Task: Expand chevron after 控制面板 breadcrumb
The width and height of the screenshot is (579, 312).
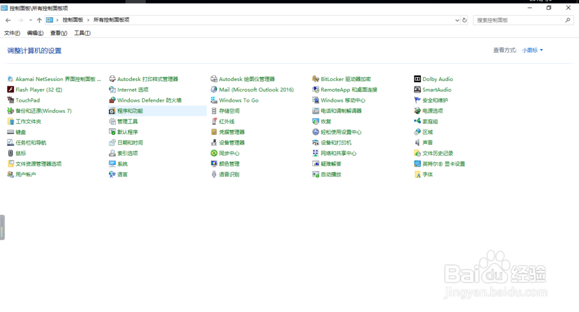Action: pyautogui.click(x=88, y=20)
